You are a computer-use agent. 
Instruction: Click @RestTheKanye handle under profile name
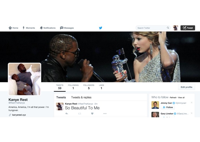[x=17, y=103]
